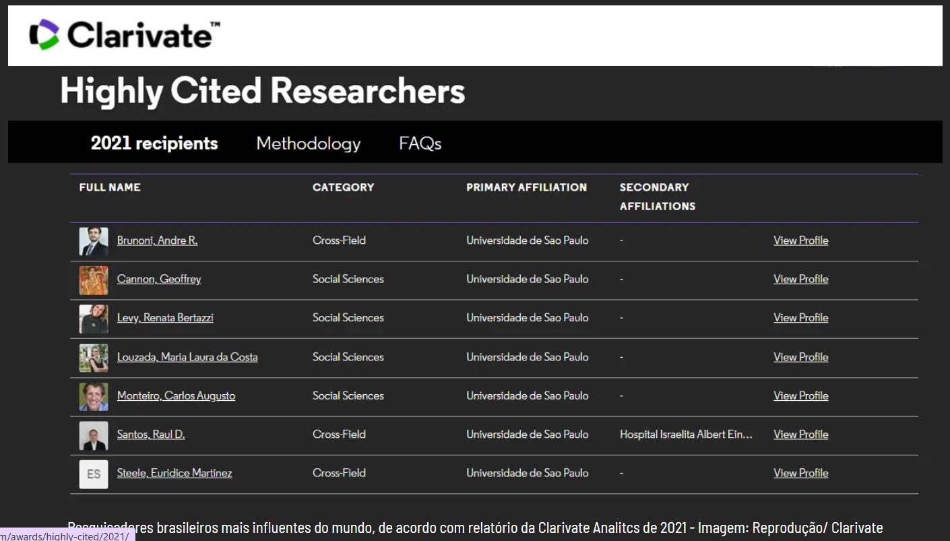Open the FAQs tab

click(420, 144)
